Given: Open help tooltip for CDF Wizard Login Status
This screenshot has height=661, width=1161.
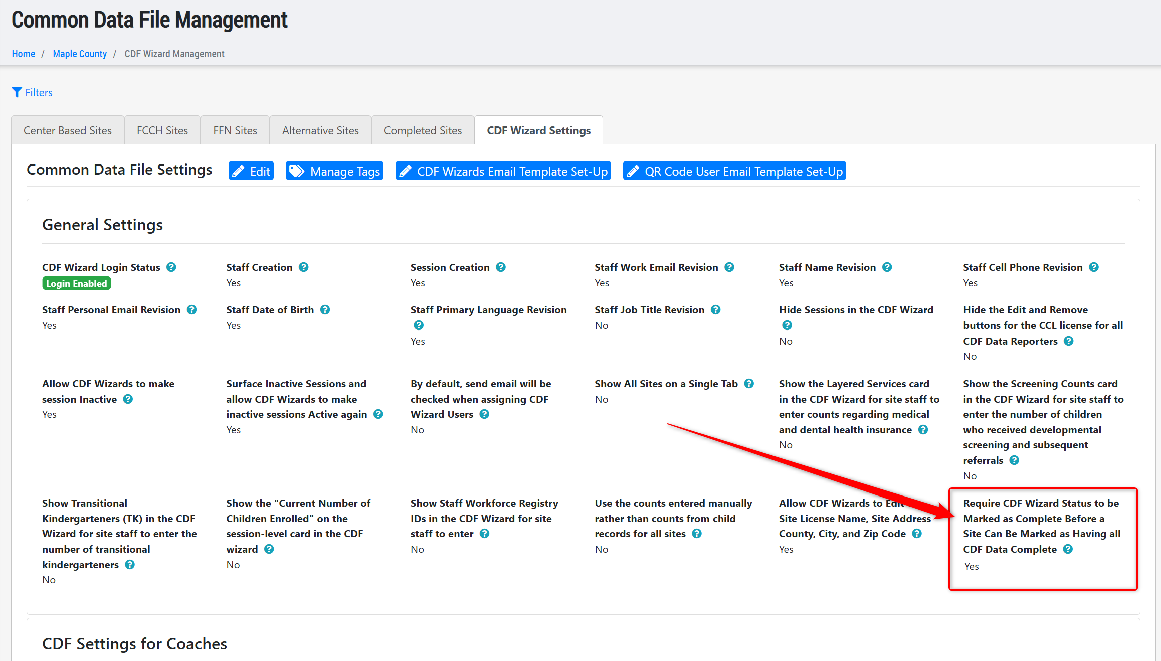Looking at the screenshot, I should pyautogui.click(x=171, y=267).
